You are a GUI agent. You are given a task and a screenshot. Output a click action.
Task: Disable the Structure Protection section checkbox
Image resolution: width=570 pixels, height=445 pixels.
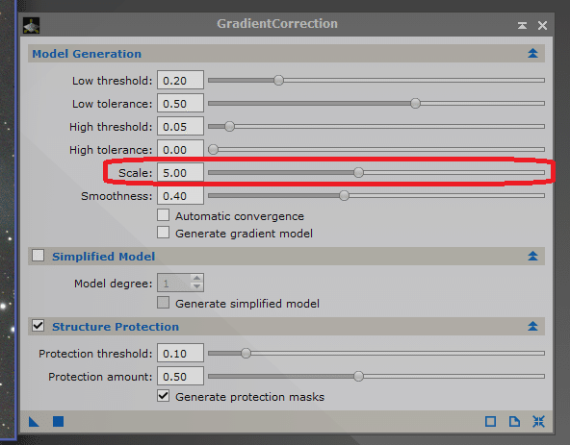coord(38,326)
